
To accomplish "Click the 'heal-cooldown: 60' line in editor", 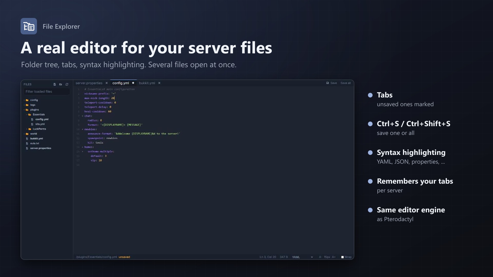I will tap(98, 112).
